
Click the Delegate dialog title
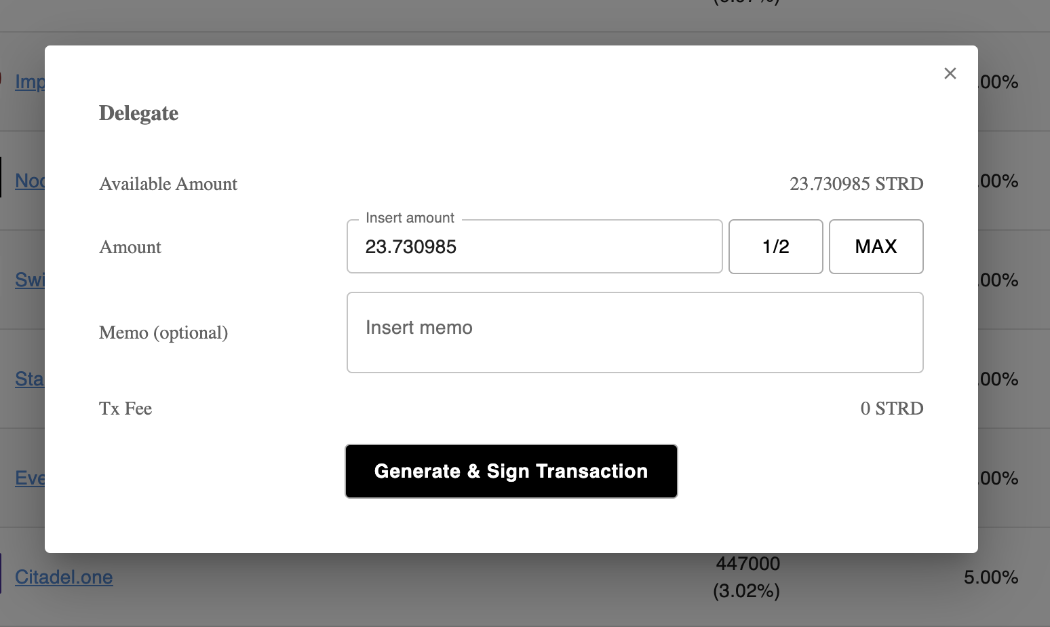pyautogui.click(x=138, y=113)
